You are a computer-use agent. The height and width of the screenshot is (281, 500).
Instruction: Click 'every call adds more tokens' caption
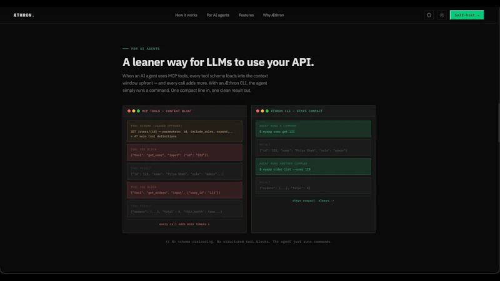pos(184,224)
